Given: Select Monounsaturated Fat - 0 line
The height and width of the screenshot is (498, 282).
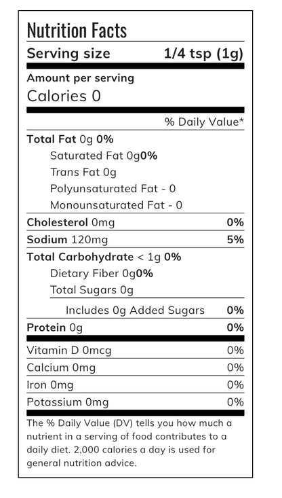Looking at the screenshot, I should (x=117, y=205).
